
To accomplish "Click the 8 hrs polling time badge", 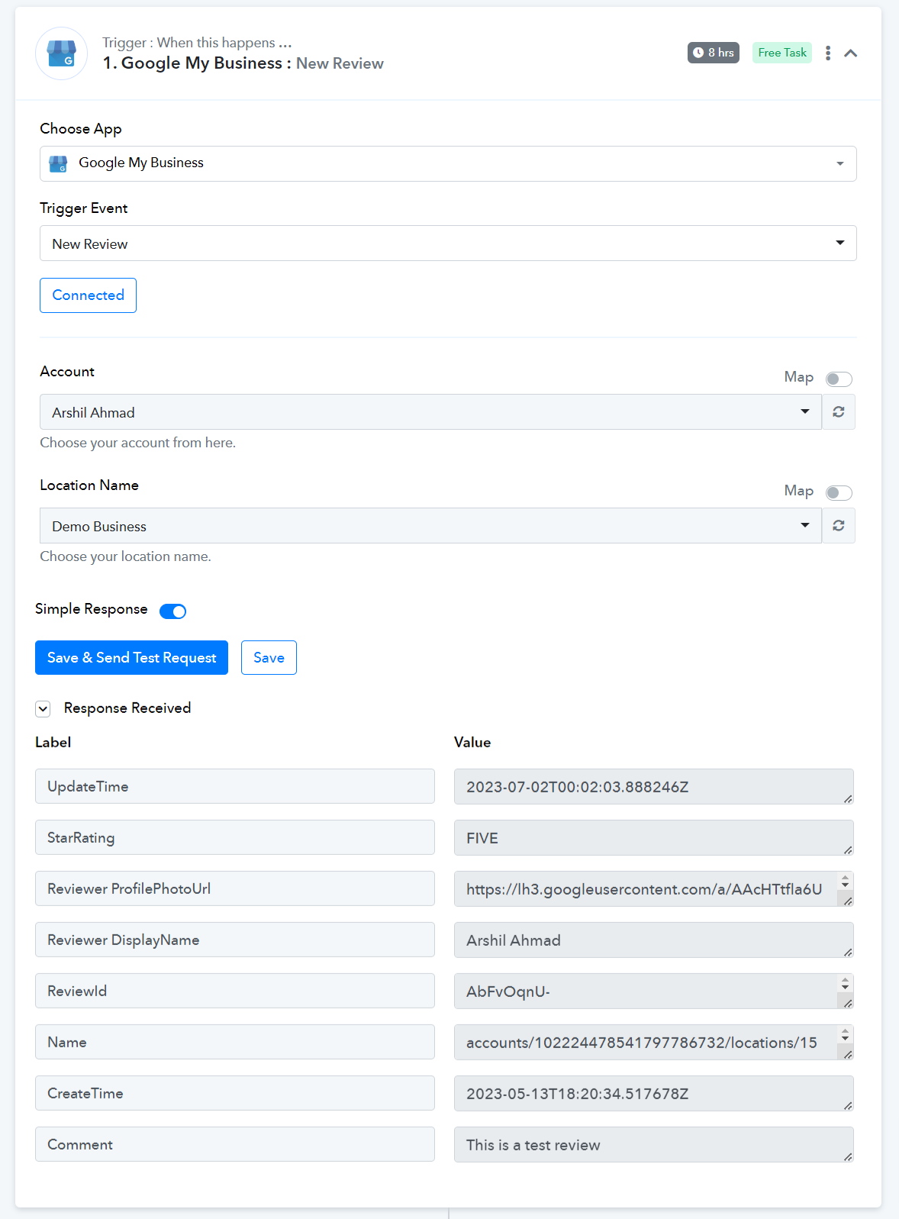I will pyautogui.click(x=714, y=53).
